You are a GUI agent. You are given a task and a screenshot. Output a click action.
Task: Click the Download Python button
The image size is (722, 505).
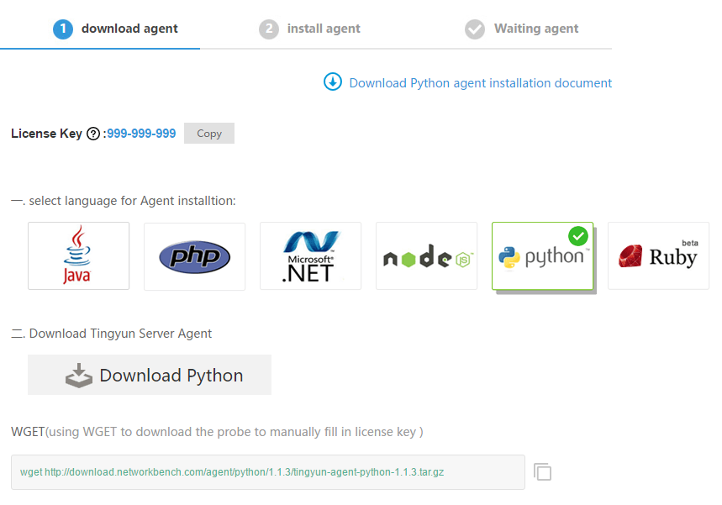150,375
